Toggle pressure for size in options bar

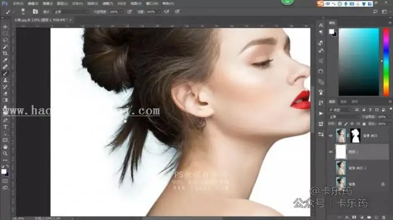177,12
